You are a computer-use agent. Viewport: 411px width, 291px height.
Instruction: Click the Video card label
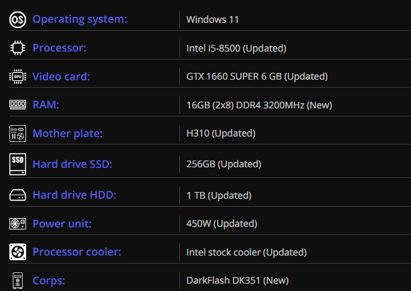tap(61, 76)
